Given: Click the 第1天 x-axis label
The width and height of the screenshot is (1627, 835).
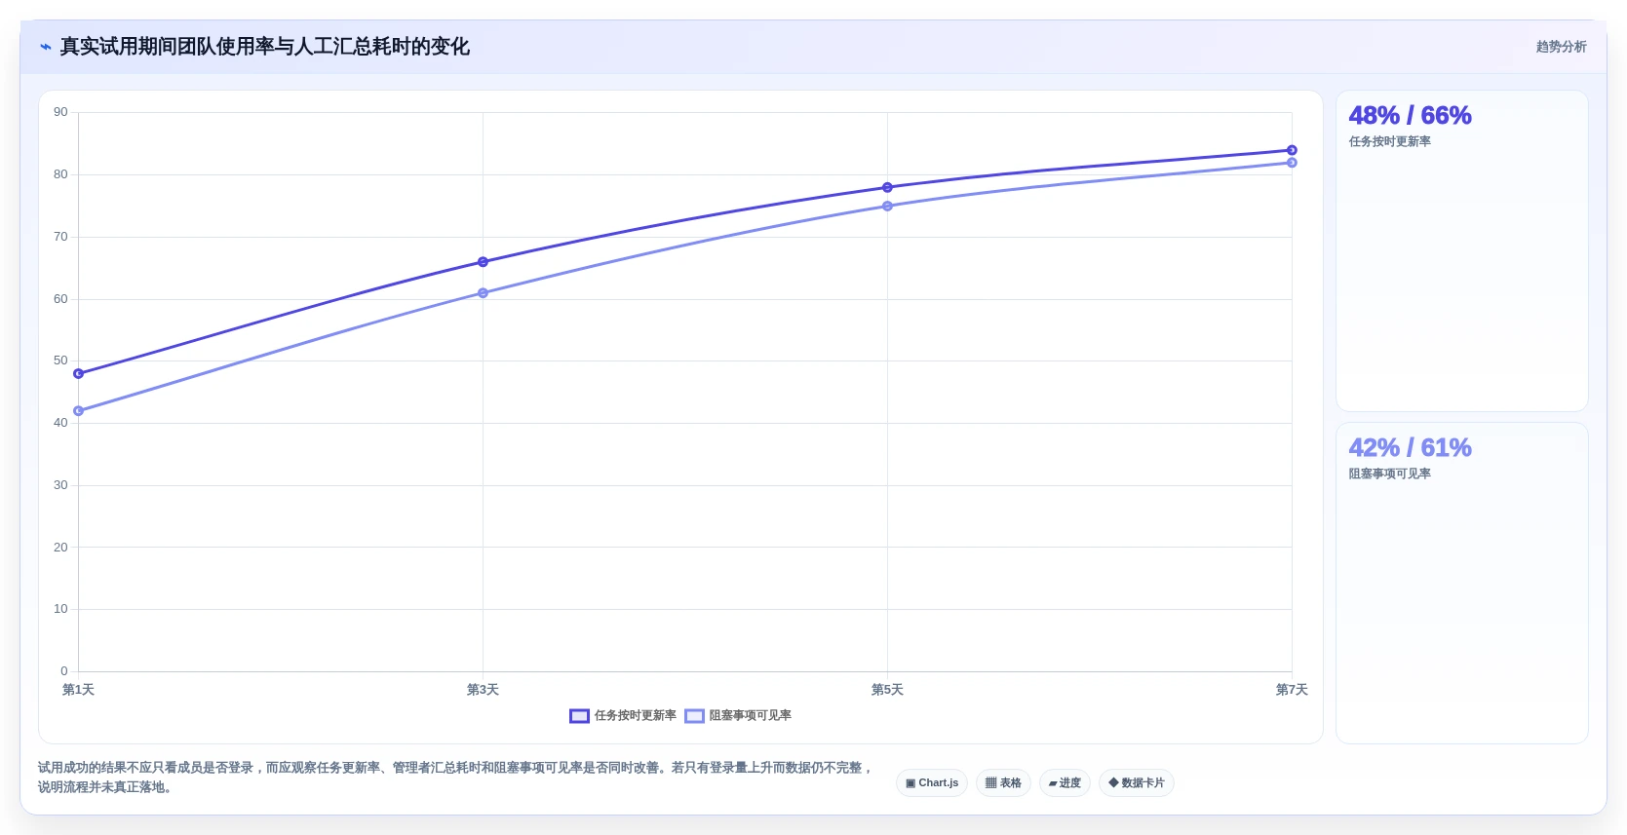Looking at the screenshot, I should 78,690.
